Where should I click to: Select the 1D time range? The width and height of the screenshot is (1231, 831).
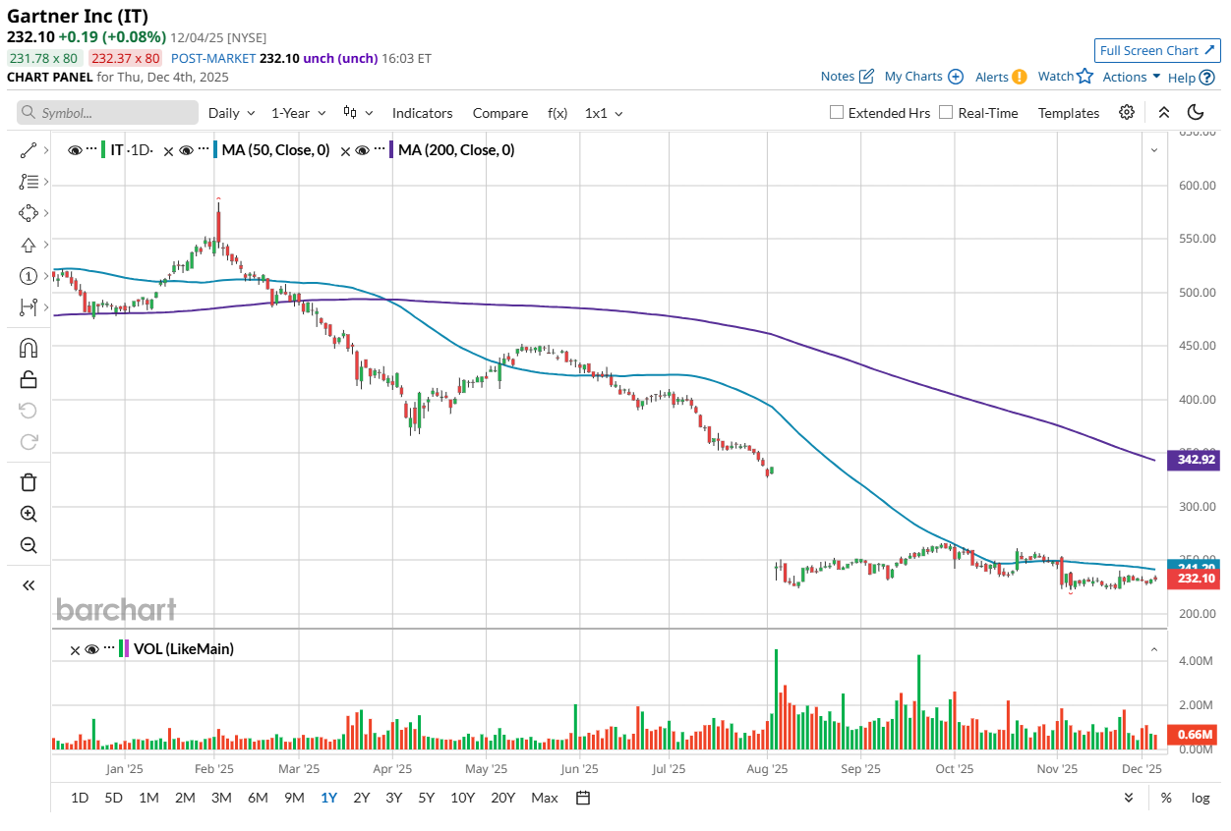[x=80, y=798]
